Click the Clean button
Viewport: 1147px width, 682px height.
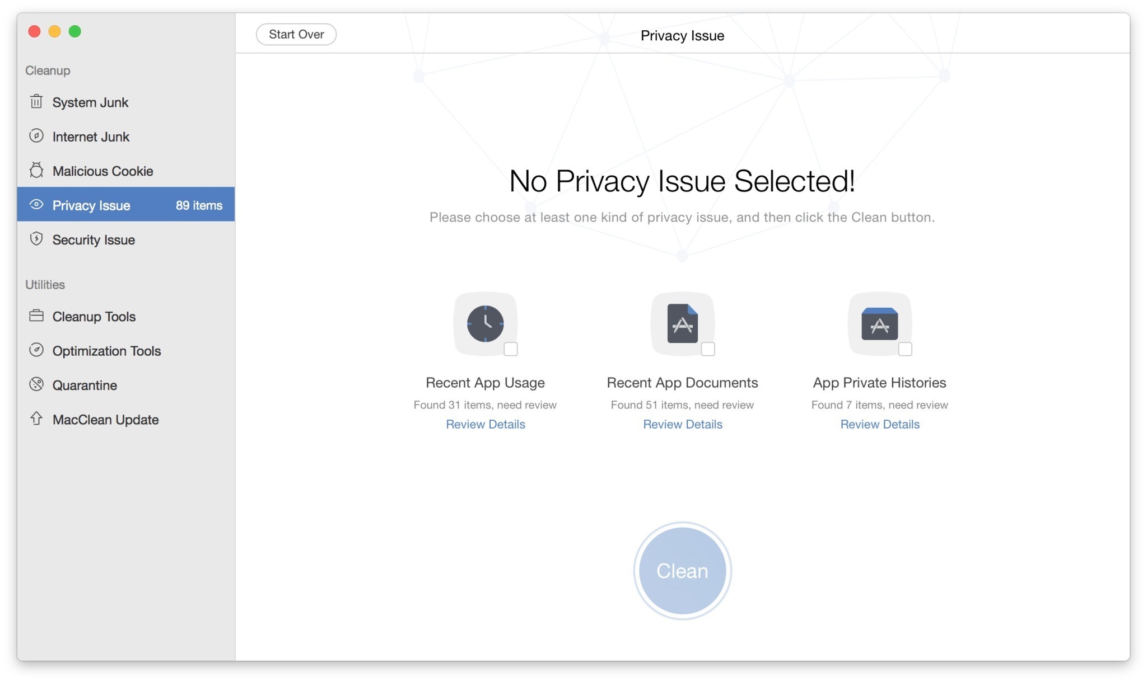682,568
